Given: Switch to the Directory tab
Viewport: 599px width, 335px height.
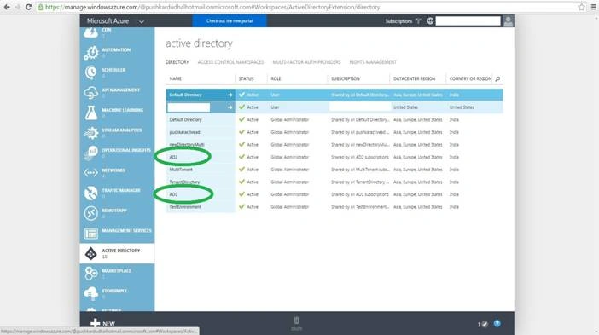Looking at the screenshot, I should 177,62.
